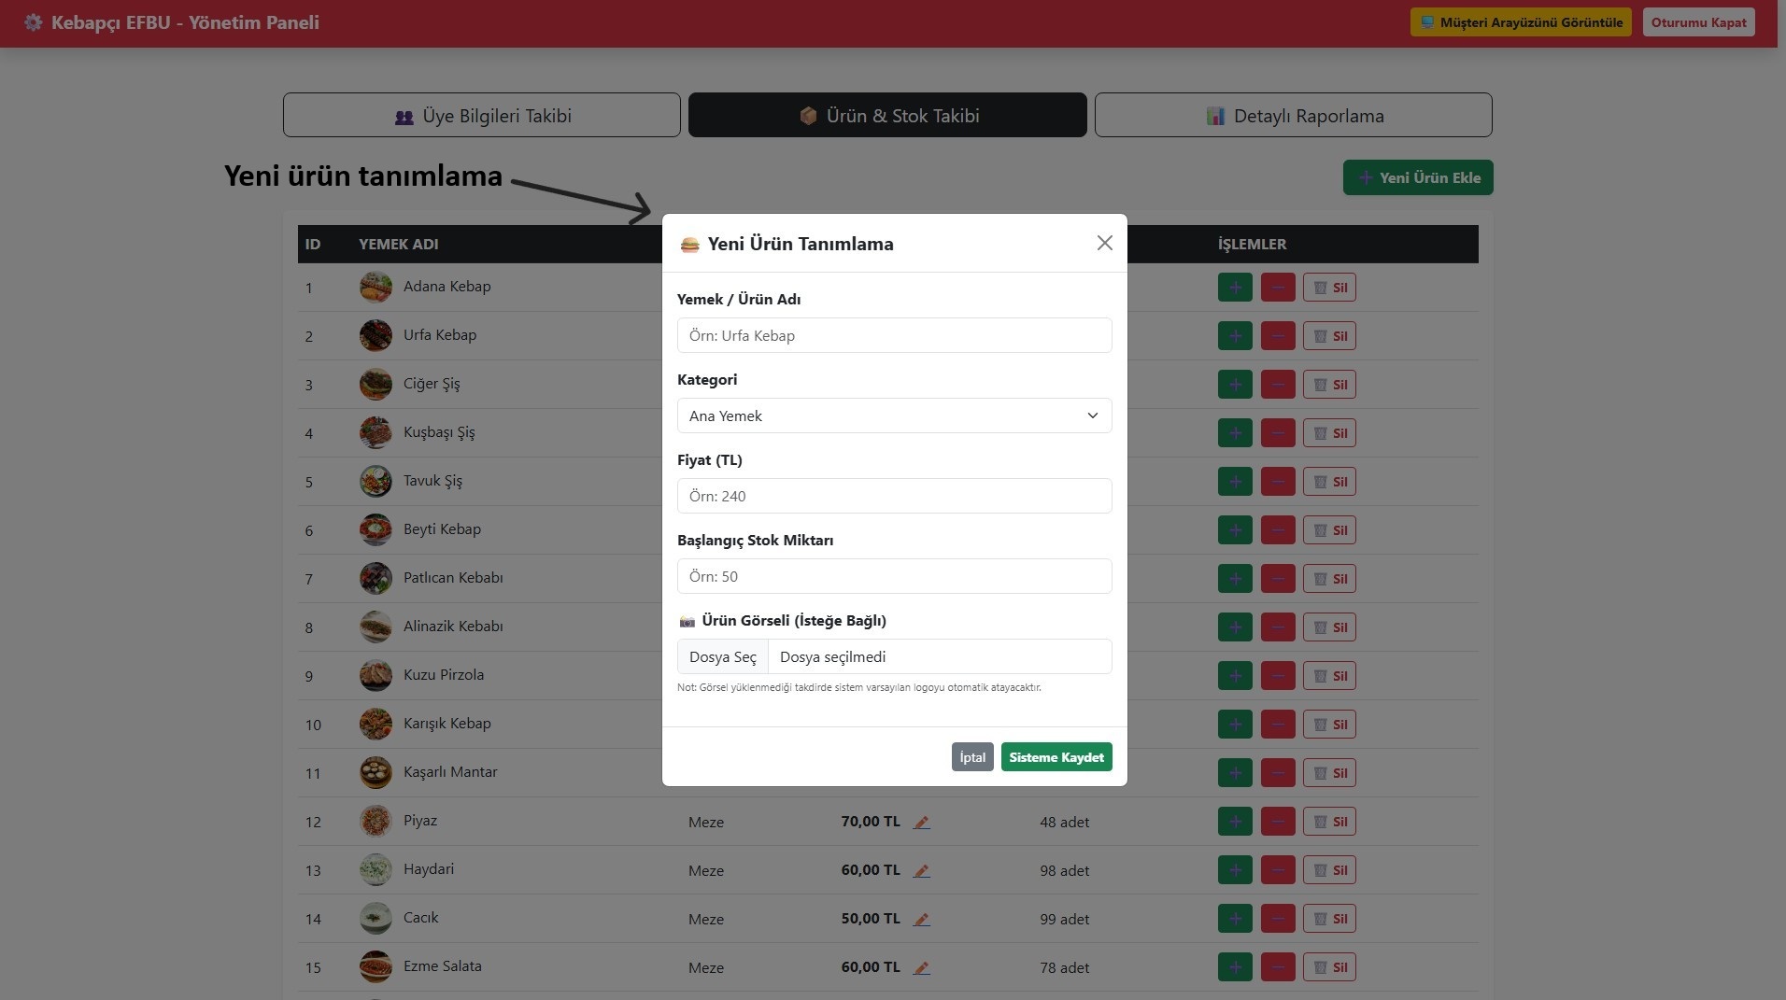Click minus icon in Ezme Salata row
The image size is (1786, 1000).
click(x=1278, y=967)
